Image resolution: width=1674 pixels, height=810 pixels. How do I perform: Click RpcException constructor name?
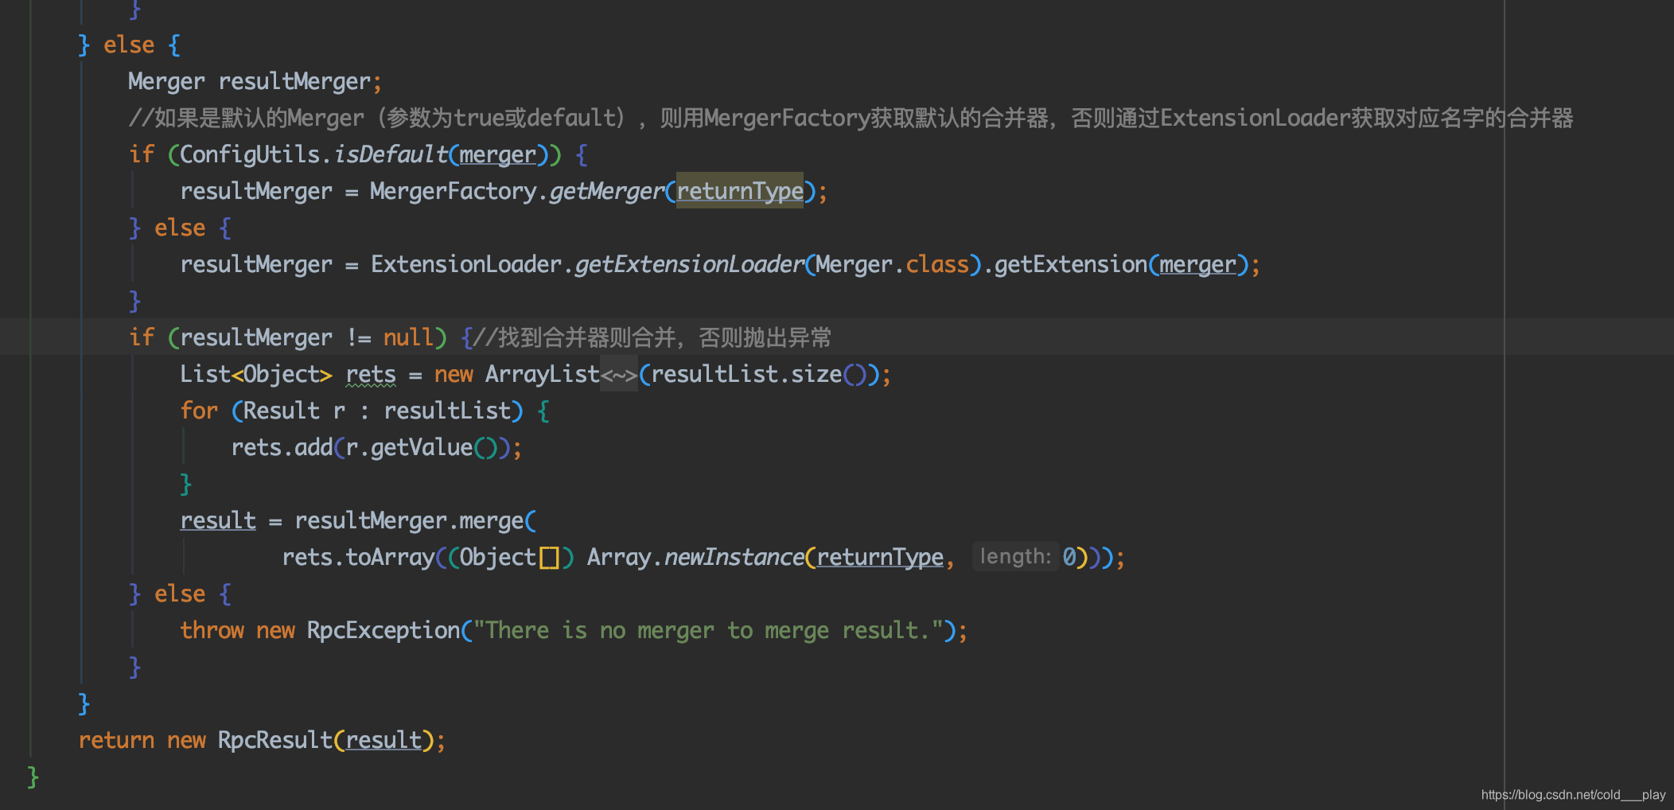point(383,630)
